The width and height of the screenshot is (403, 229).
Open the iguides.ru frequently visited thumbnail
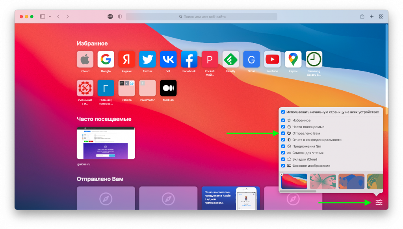click(106, 143)
